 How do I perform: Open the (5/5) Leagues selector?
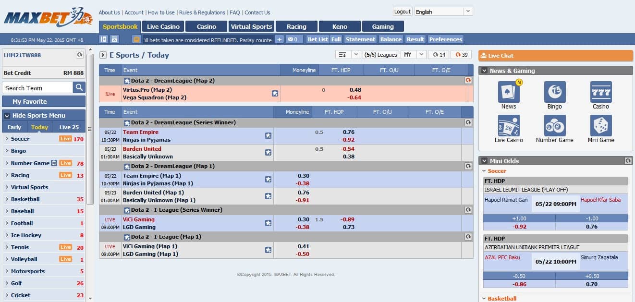[380, 55]
